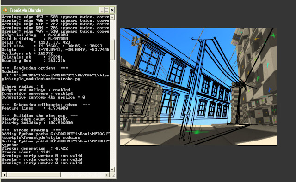
Task: Click the horizontal scrollbar right arrow
Action: pyautogui.click(x=107, y=175)
